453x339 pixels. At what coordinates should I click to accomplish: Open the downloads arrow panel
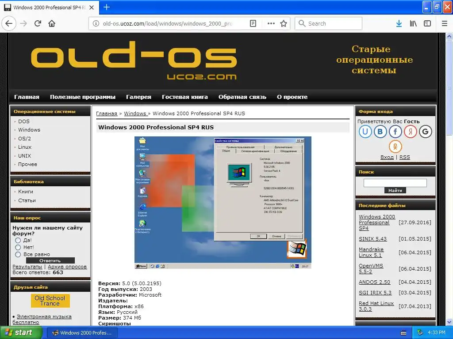[x=399, y=24]
